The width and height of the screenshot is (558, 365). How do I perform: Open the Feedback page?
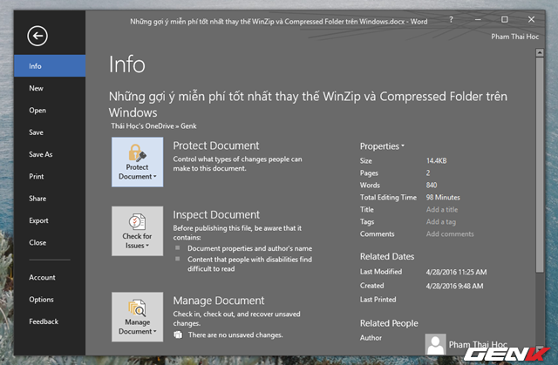[50, 321]
